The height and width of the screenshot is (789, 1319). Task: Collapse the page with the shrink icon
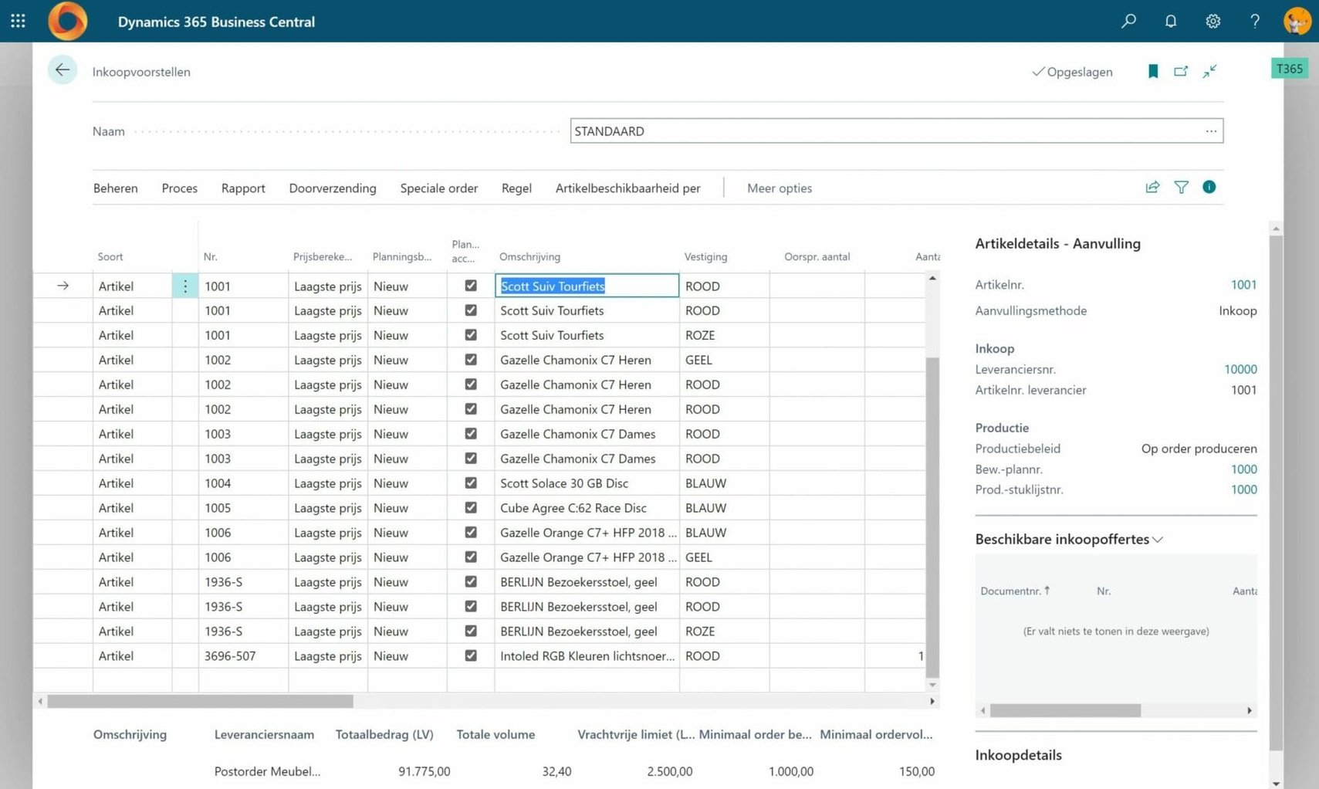coord(1209,71)
